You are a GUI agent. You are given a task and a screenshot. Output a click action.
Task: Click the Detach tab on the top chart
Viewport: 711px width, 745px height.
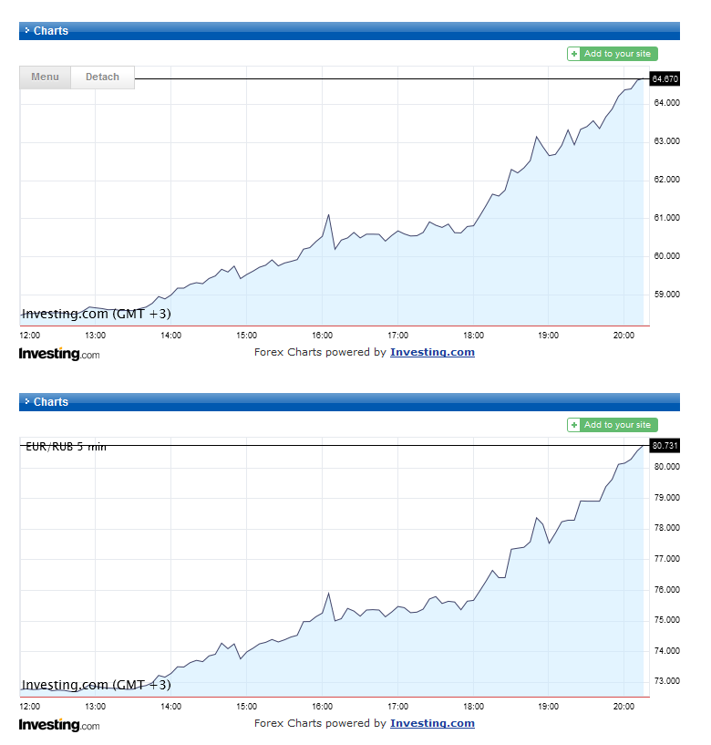[102, 78]
